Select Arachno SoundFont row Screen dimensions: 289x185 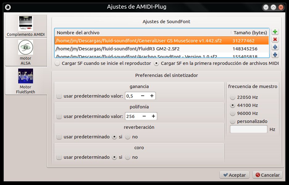tap(162, 56)
